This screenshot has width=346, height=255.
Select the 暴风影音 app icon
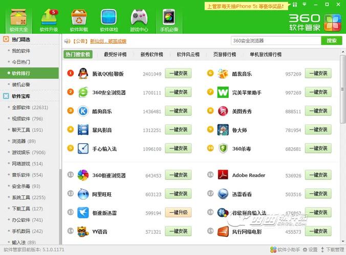coord(83,130)
